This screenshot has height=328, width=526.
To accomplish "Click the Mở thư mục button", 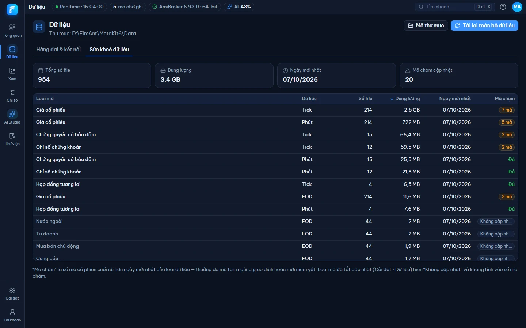I will pyautogui.click(x=426, y=26).
